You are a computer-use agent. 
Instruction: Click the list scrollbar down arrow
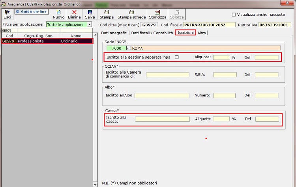click(95, 185)
